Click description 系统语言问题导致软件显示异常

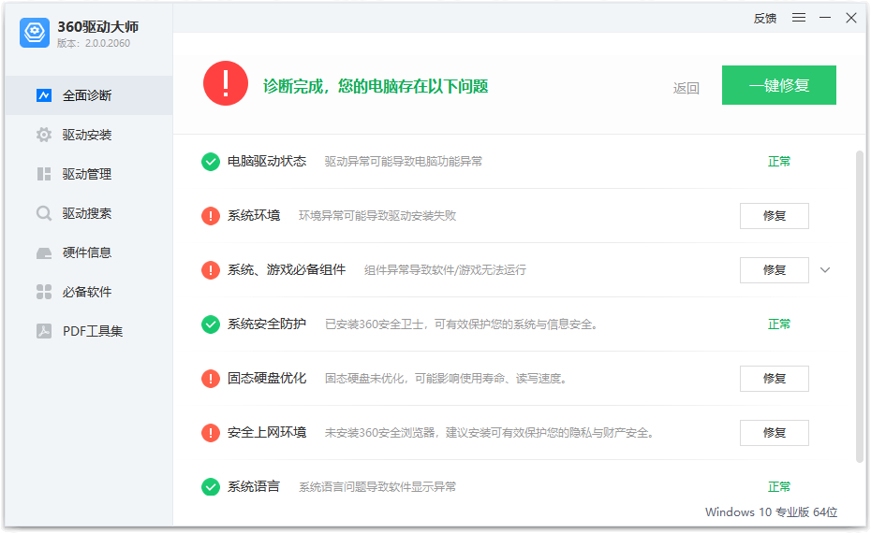[x=377, y=486]
